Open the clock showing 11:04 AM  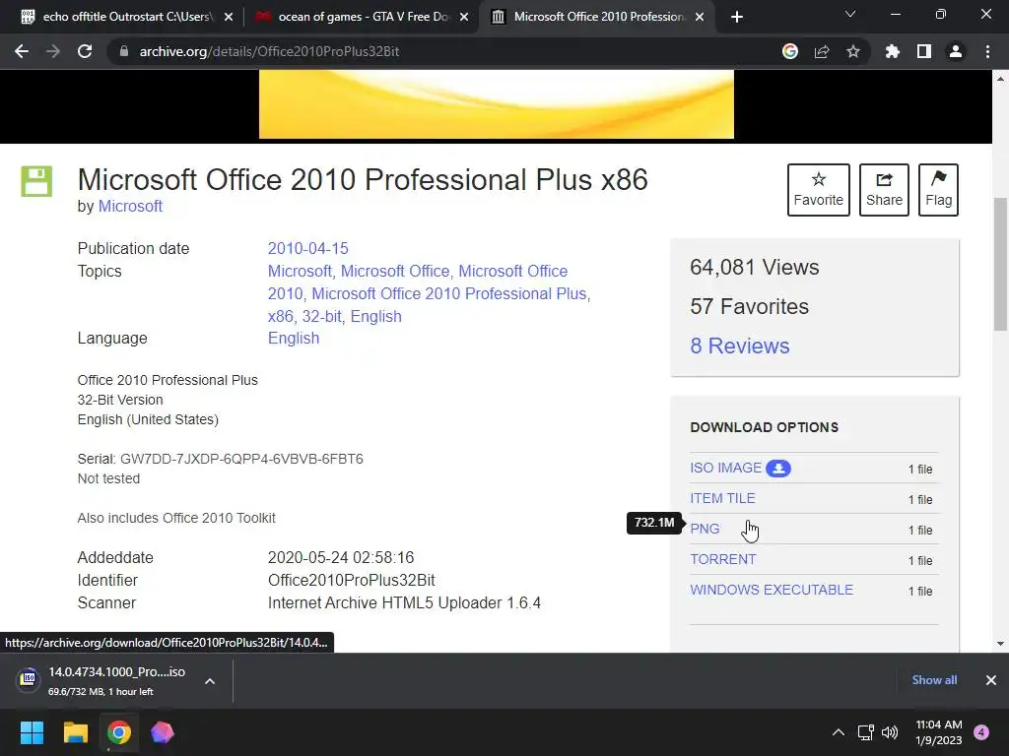[x=938, y=732]
